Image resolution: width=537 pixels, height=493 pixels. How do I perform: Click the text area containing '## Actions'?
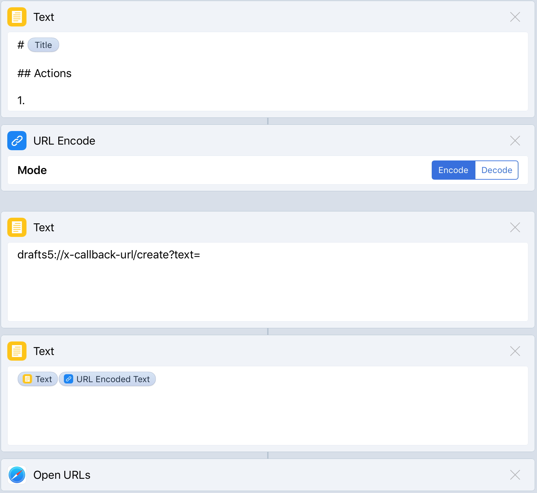click(x=44, y=73)
